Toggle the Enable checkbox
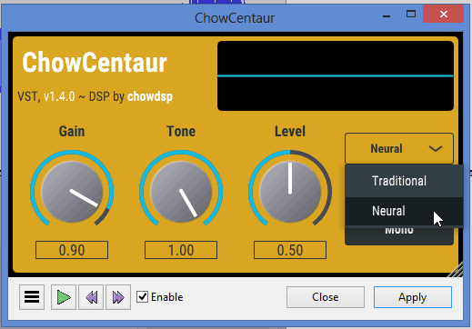The height and width of the screenshot is (329, 472). [142, 297]
